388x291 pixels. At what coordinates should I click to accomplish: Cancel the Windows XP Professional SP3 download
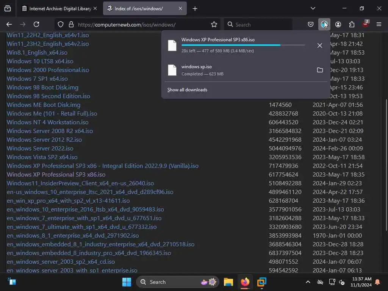pos(320,45)
